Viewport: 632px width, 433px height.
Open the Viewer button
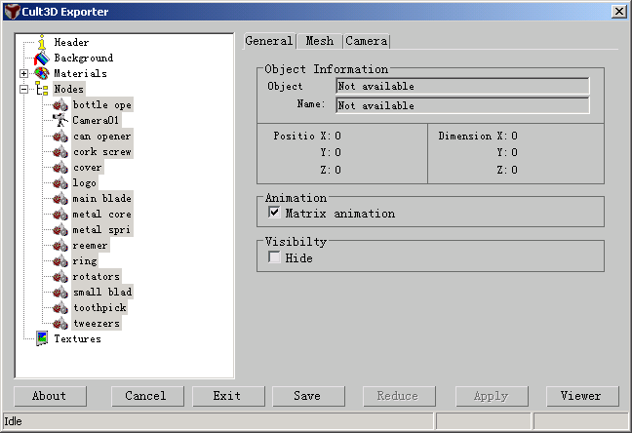pyautogui.click(x=582, y=396)
